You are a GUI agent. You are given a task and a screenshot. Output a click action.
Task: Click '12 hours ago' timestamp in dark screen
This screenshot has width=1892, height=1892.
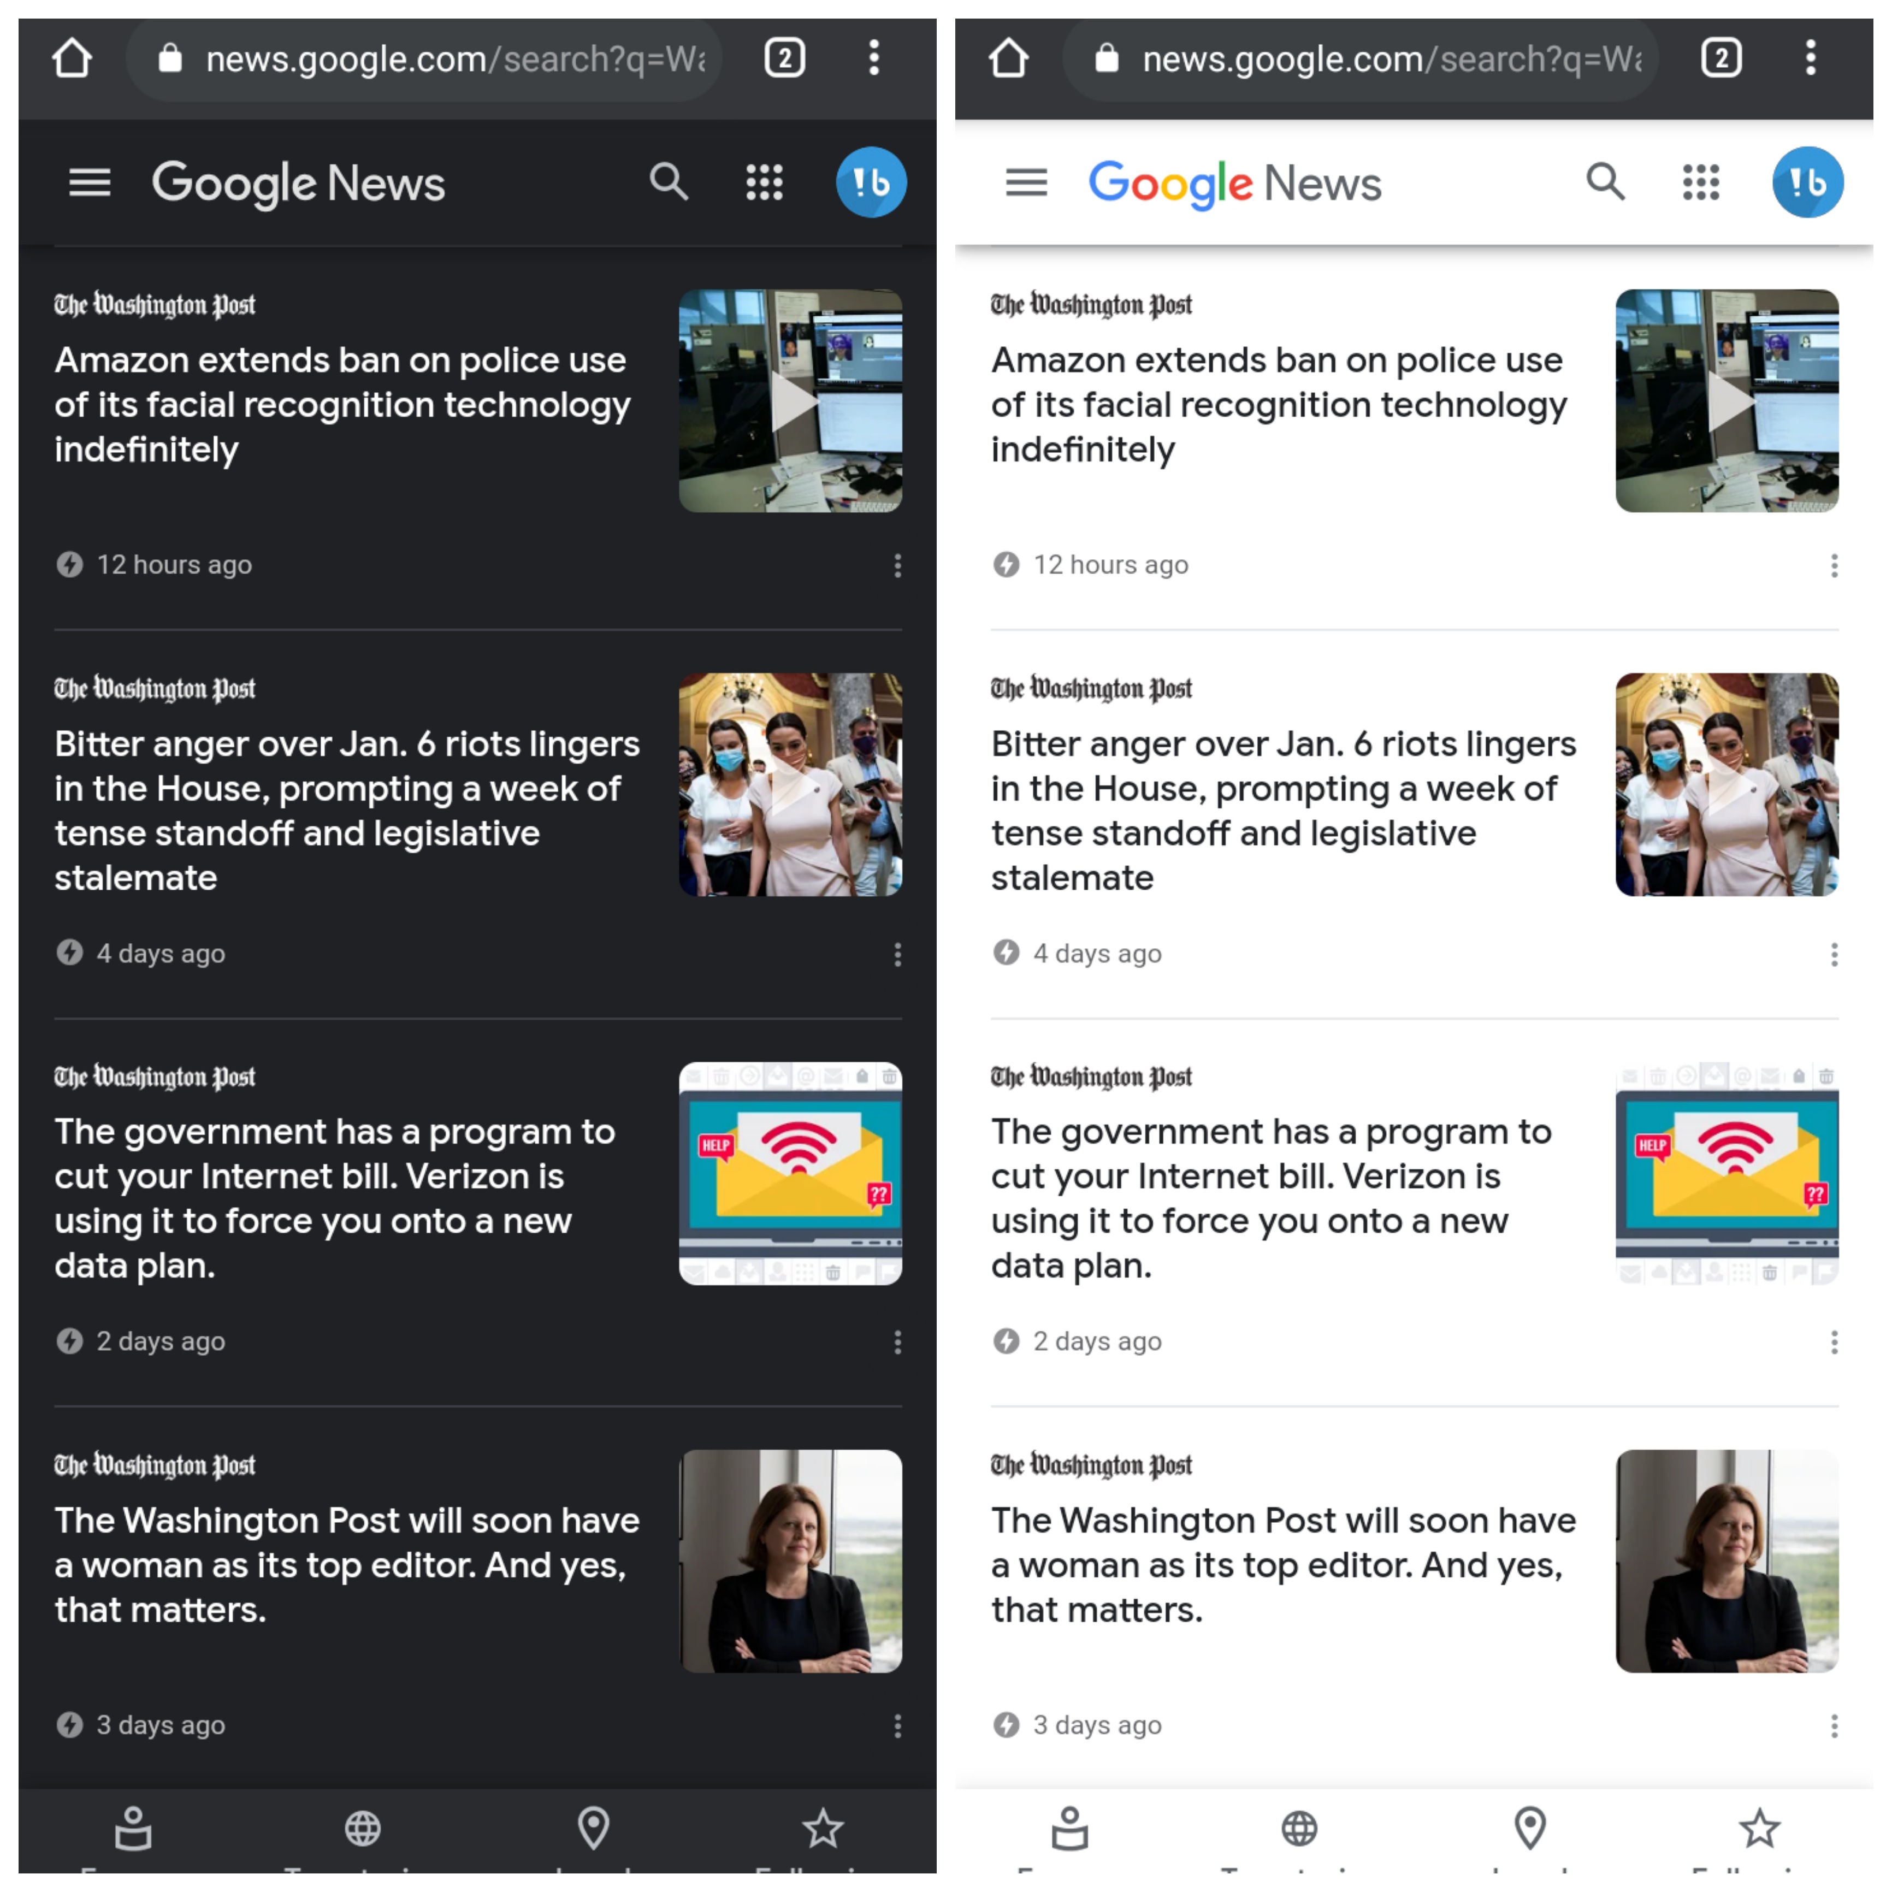(x=174, y=565)
